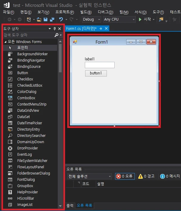Open the 전체 솔루션 scope dropdown

point(89,176)
